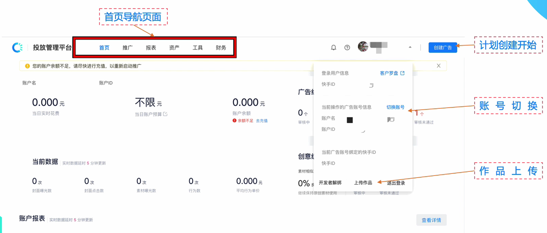Image resolution: width=547 pixels, height=233 pixels.
Task: Click the yellow warning icon in banner
Action: click(x=27, y=66)
